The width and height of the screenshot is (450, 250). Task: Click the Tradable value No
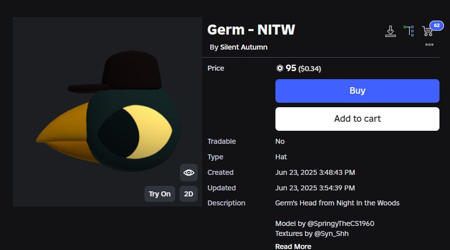click(280, 141)
